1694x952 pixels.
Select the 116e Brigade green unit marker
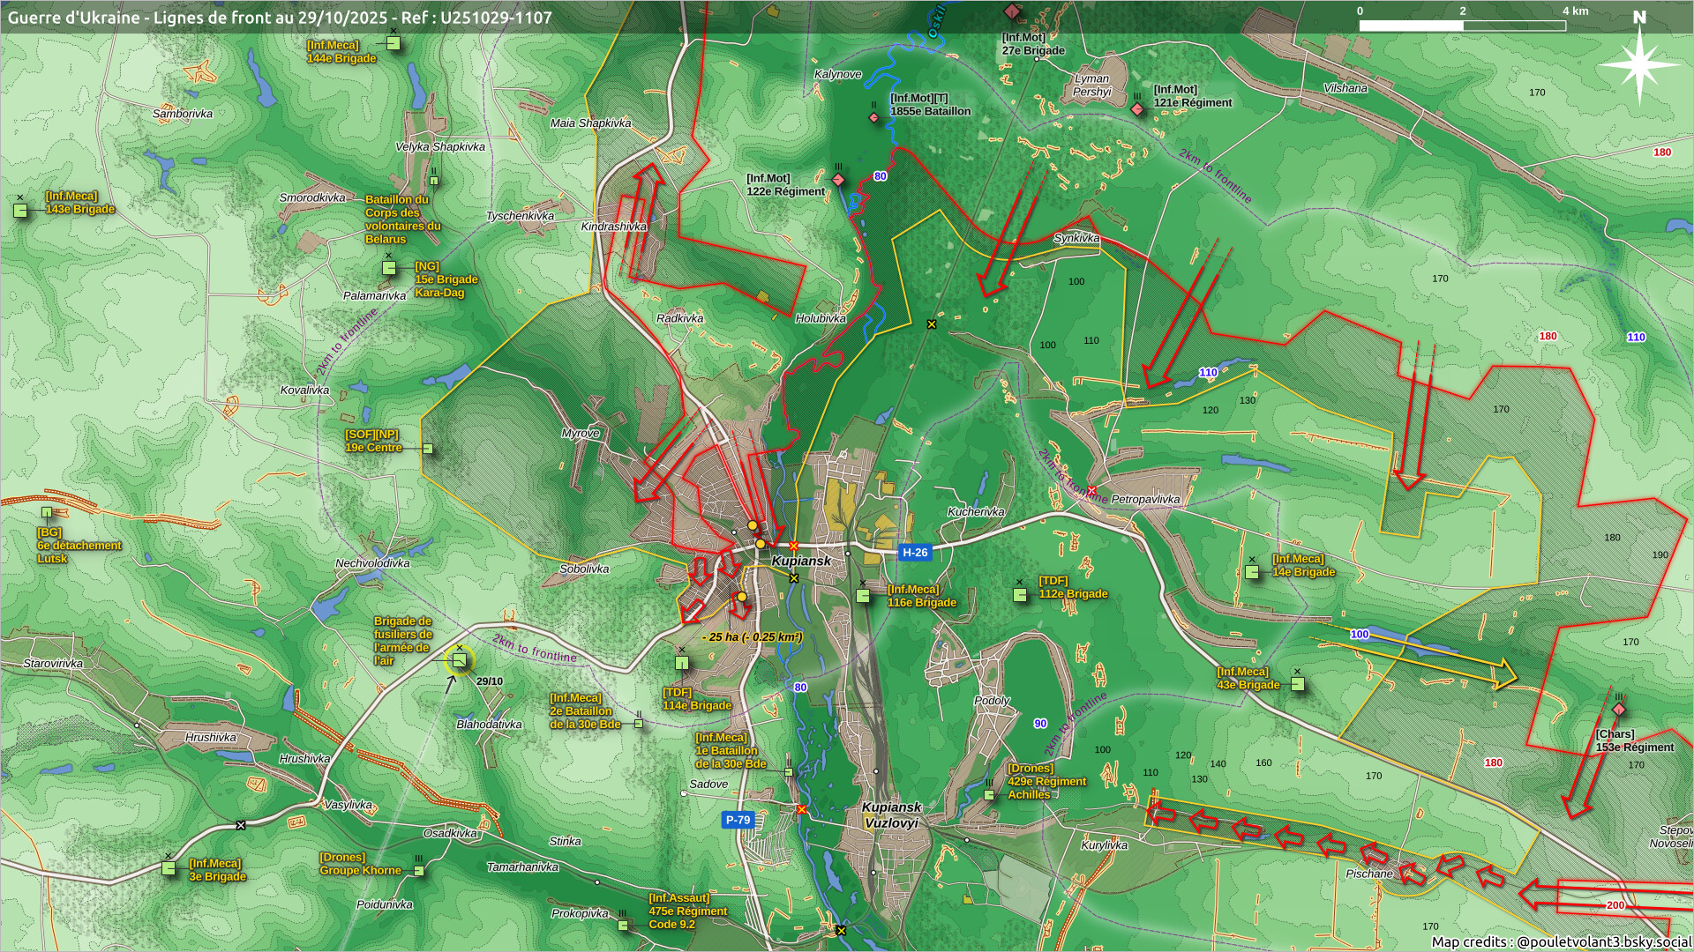pos(864,596)
